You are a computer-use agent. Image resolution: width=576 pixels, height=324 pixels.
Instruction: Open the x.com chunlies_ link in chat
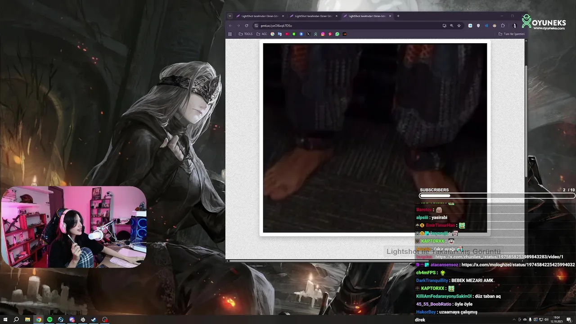pyautogui.click(x=499, y=257)
